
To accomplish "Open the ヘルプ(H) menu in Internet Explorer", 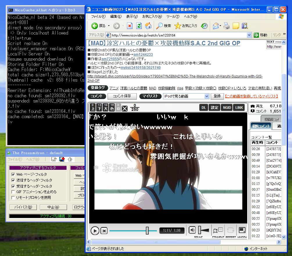I will coord(191,17).
